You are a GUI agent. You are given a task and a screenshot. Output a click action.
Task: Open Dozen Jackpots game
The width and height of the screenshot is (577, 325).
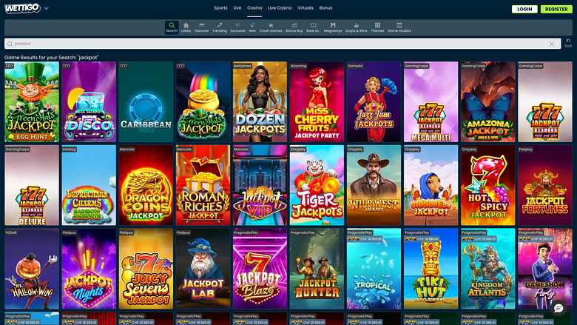click(260, 102)
